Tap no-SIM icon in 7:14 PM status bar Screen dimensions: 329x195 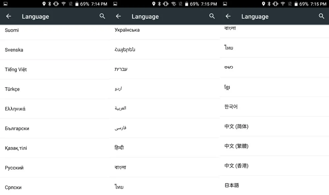coord(71,4)
